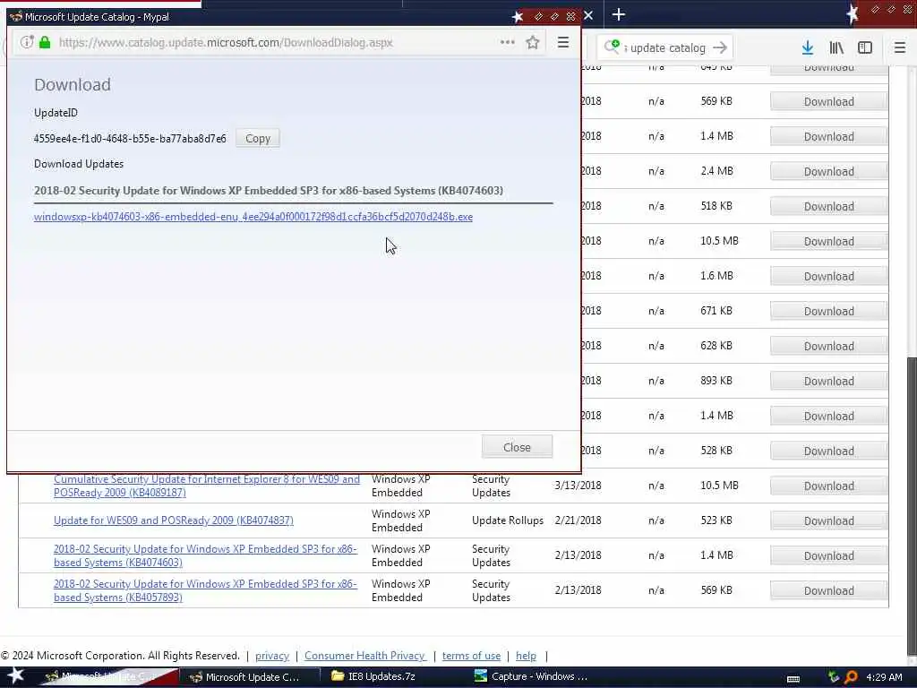Click the 2/21/2018 date cell
Screen dimensions: 917x688
[578, 520]
